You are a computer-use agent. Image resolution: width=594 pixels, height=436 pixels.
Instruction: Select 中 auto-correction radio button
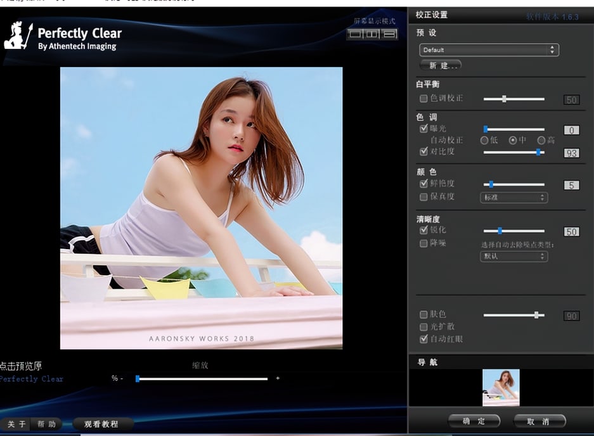pyautogui.click(x=513, y=141)
